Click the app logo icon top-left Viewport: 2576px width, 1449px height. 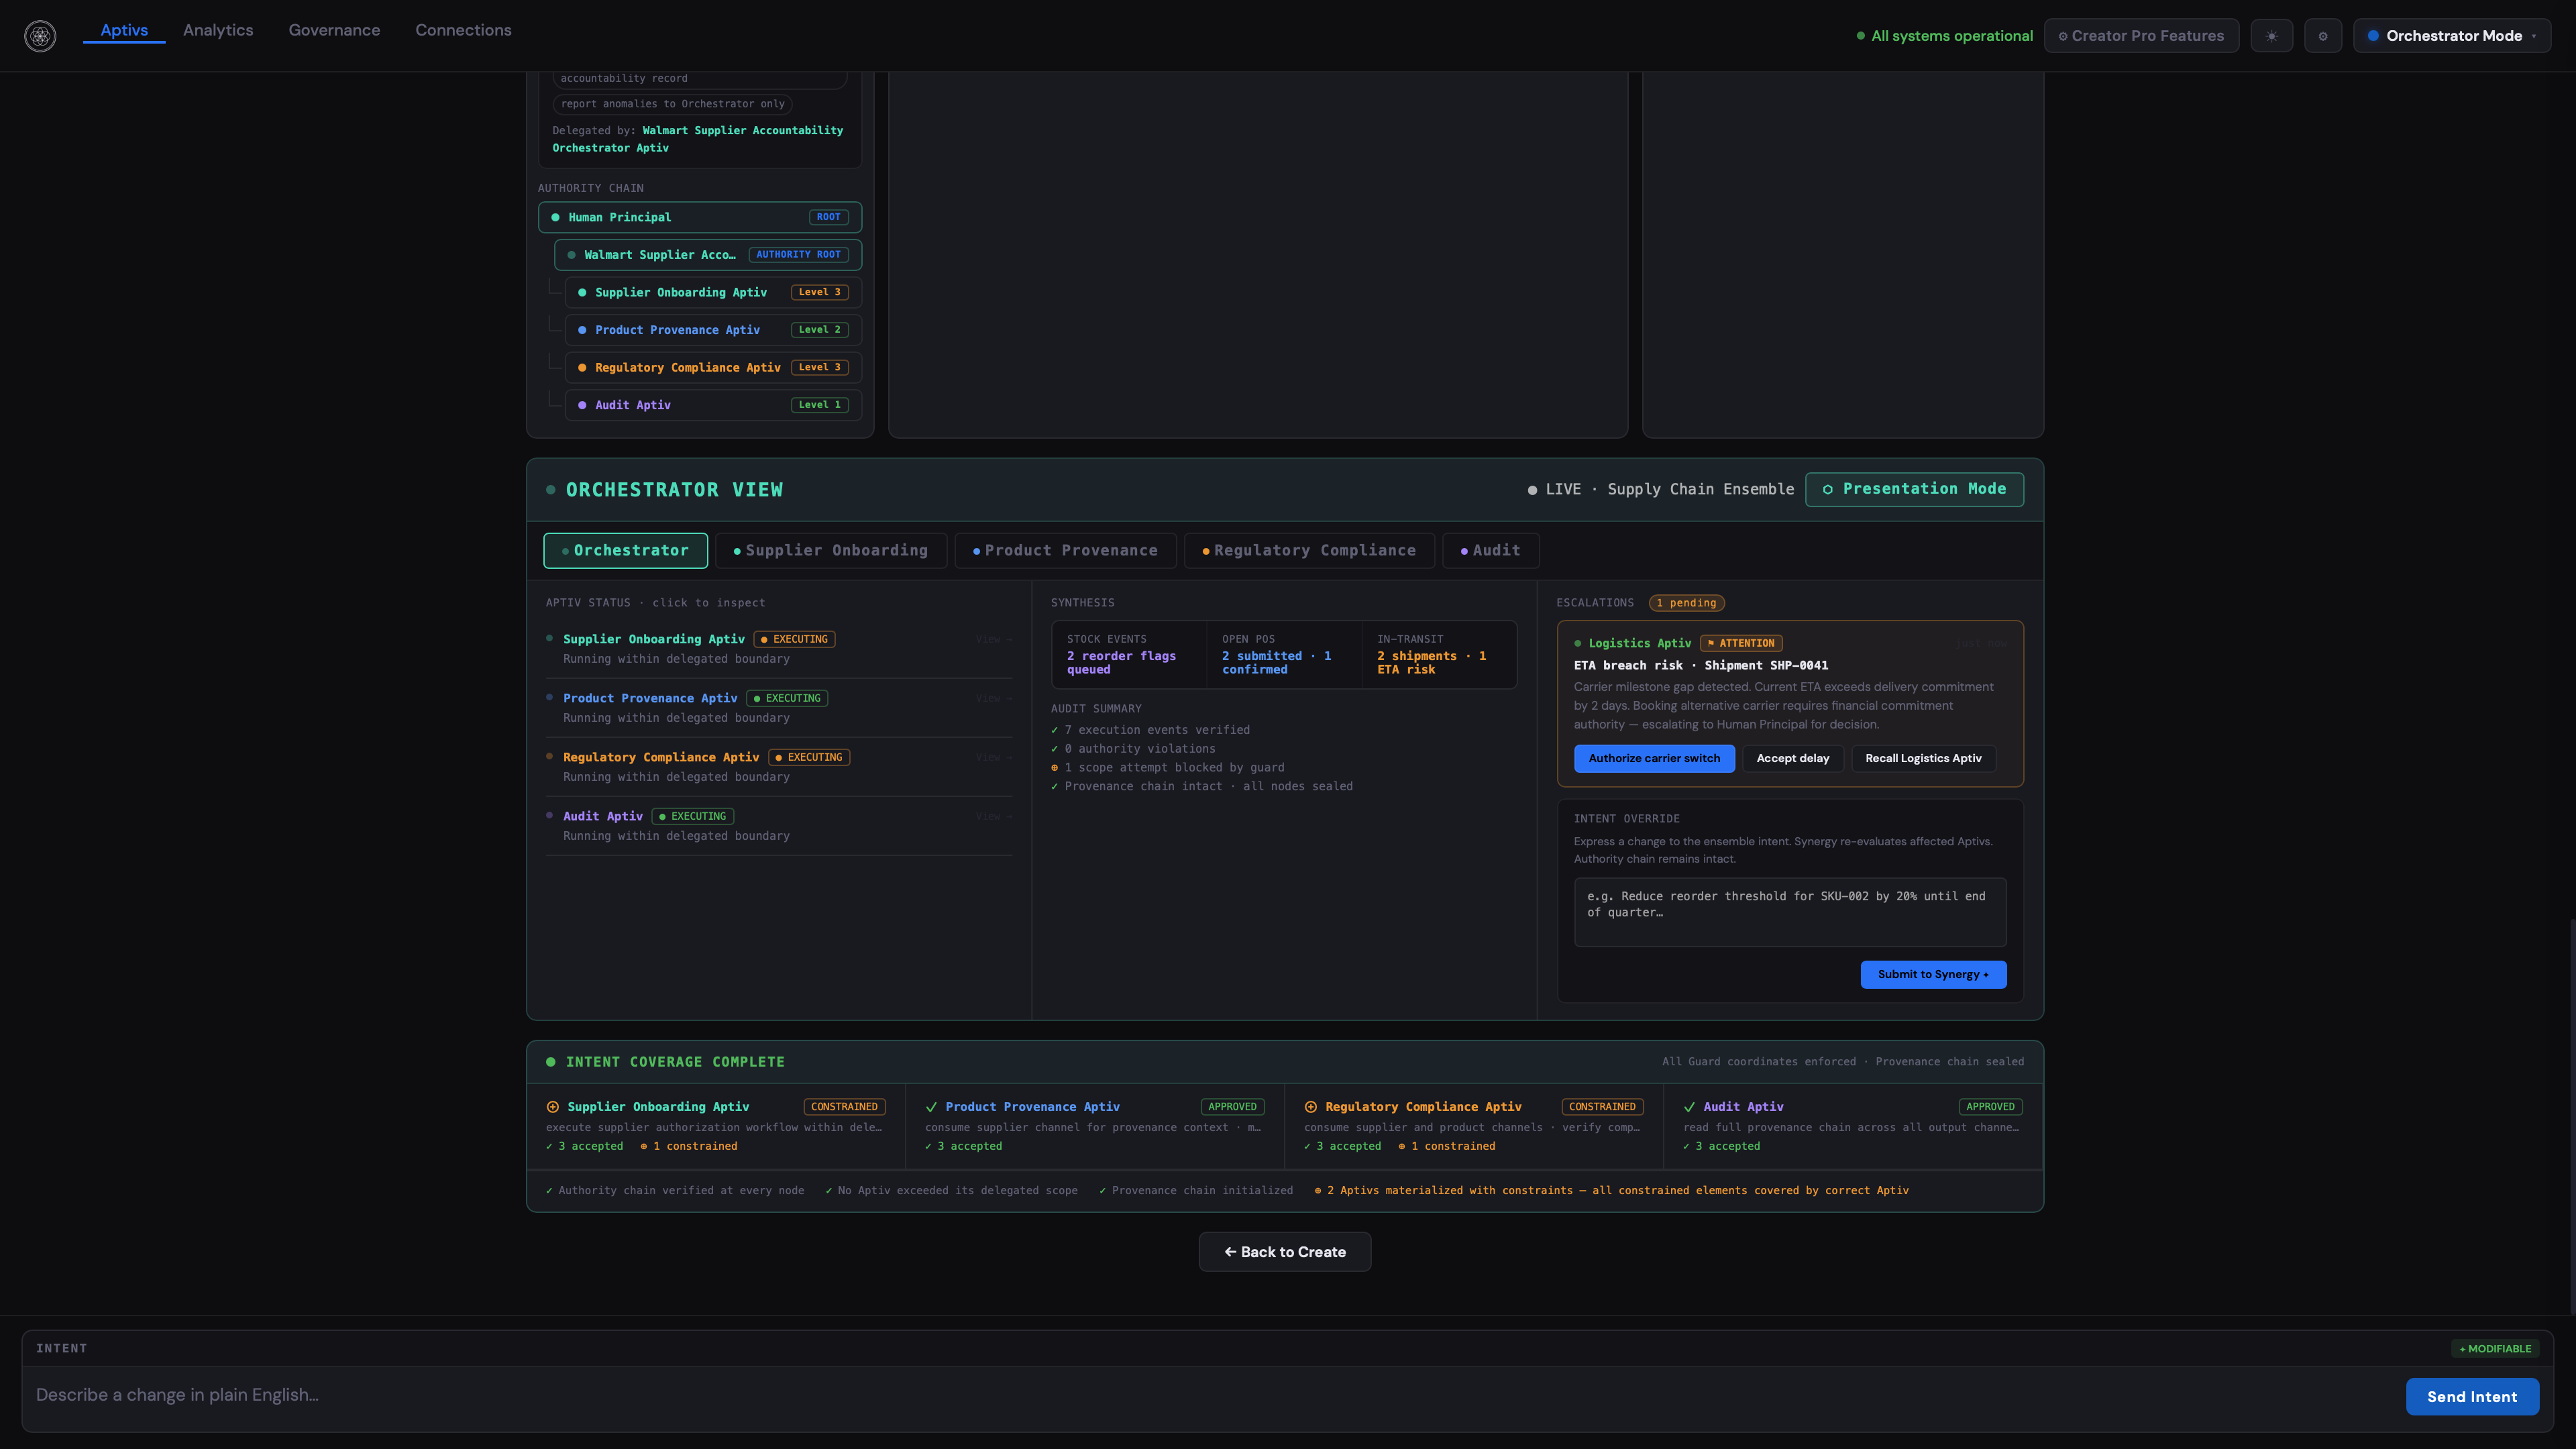pos(41,36)
